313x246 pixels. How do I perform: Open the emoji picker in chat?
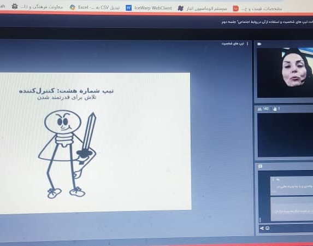[268, 228]
